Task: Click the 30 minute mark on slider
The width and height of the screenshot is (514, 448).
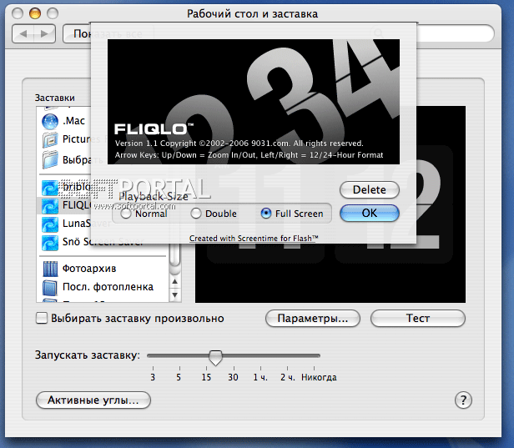Action: pyautogui.click(x=233, y=377)
